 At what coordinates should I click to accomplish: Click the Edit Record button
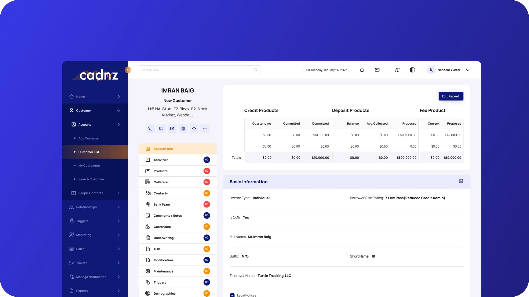(x=451, y=96)
